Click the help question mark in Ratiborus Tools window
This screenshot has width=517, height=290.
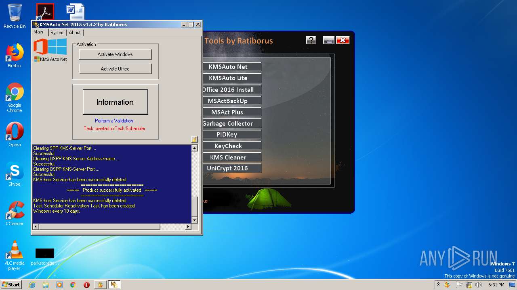point(311,40)
